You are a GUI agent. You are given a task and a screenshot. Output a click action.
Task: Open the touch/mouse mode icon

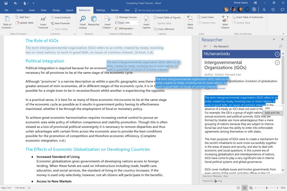click(x=25, y=3)
